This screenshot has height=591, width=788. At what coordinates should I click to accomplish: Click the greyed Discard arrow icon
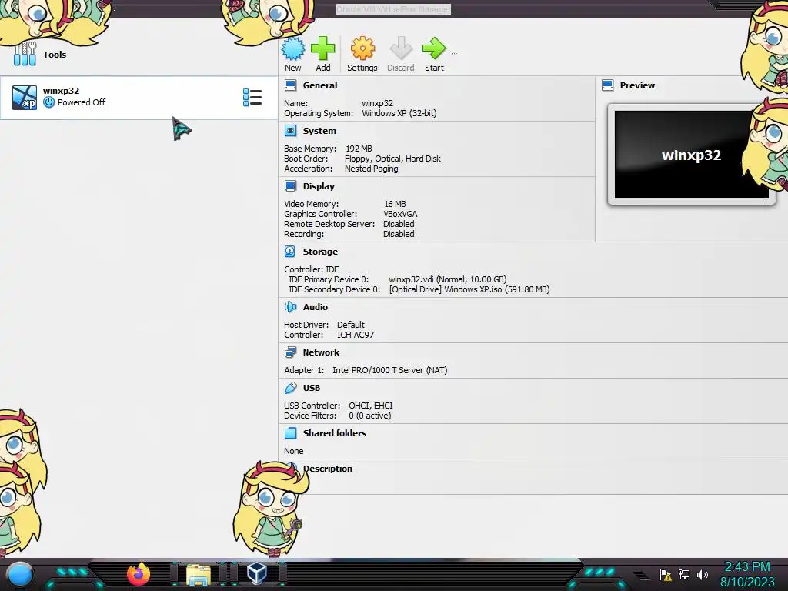[400, 48]
